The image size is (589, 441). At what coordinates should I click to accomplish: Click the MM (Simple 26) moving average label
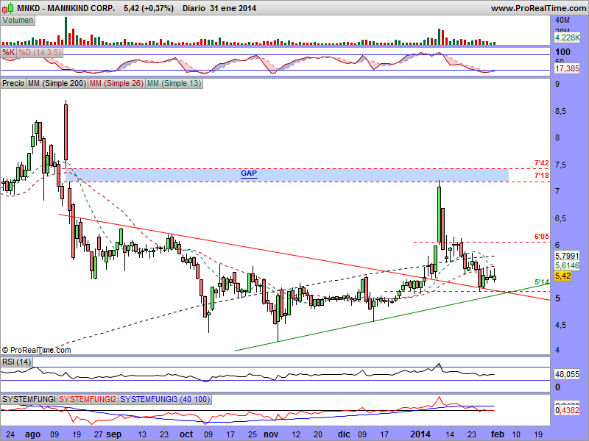click(116, 83)
